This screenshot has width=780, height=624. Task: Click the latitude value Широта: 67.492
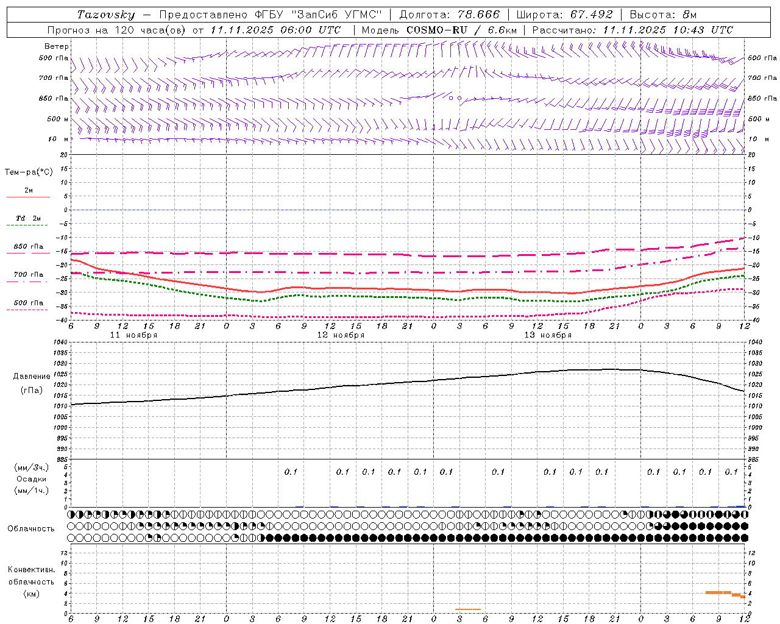pos(564,15)
